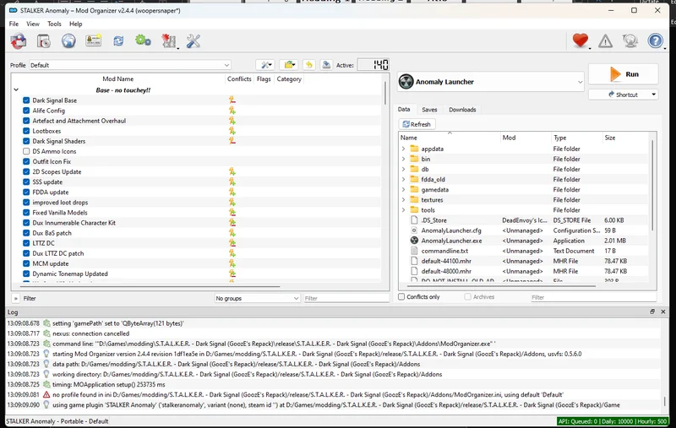Open the Anomaly Launcher executable dropdown
Image resolution: width=676 pixels, height=428 pixels.
(490, 82)
